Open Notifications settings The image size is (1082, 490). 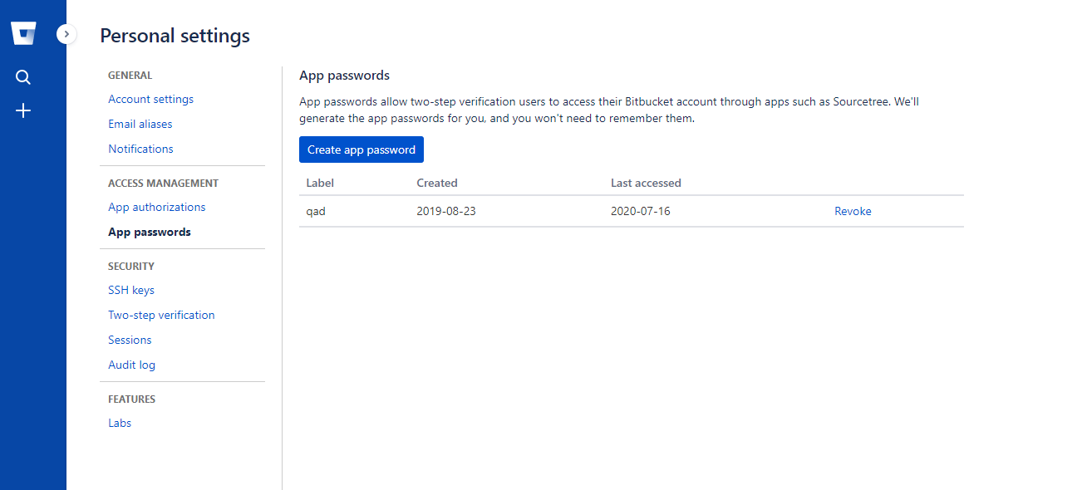pos(140,149)
